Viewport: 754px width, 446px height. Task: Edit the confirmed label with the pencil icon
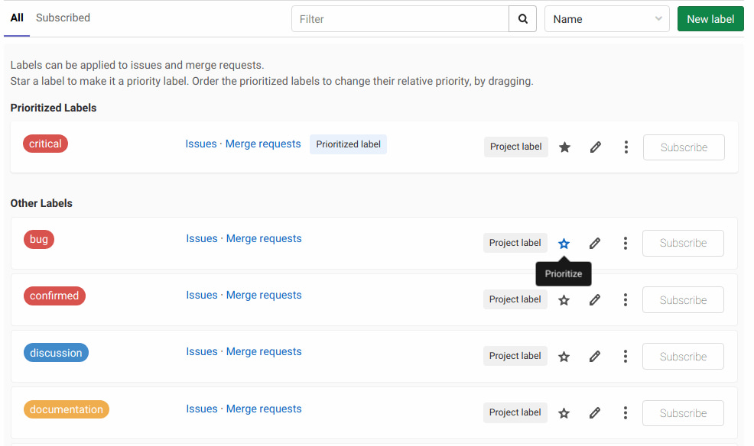coord(595,299)
